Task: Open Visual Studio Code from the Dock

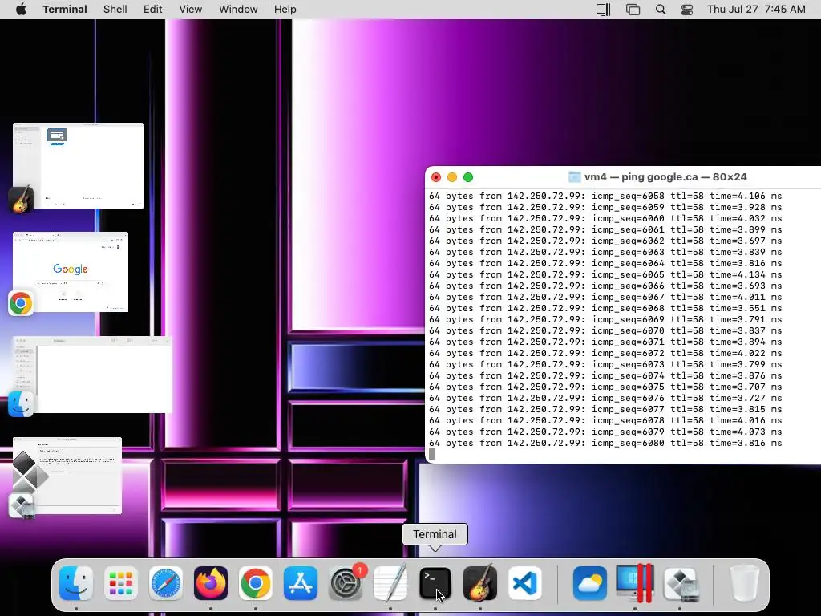Action: [525, 583]
